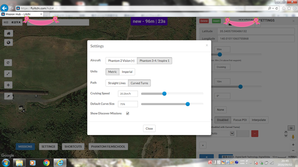Choose Metric units
The image size is (298, 167).
coord(112,72)
